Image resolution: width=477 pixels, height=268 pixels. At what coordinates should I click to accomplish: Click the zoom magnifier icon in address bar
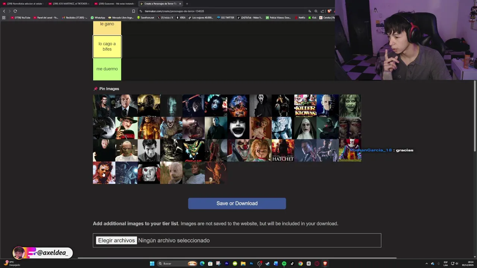[316, 11]
